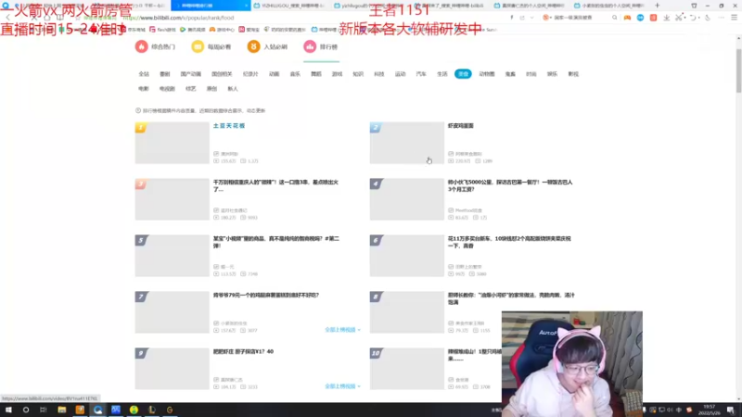Image resolution: width=742 pixels, height=417 pixels.
Task: Click the gold rank 1 badge
Action: click(141, 128)
